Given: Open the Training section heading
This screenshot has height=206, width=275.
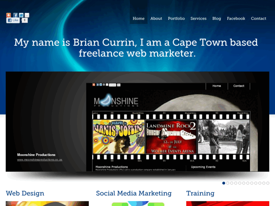Looking at the screenshot, I should (200, 193).
